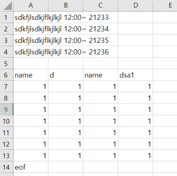
Task: Select row 10 header
Action: pos(7,121)
